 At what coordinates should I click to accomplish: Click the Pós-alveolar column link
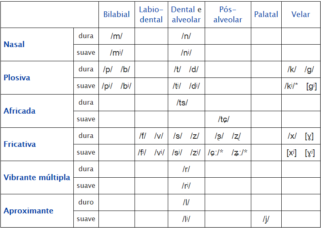227,15
